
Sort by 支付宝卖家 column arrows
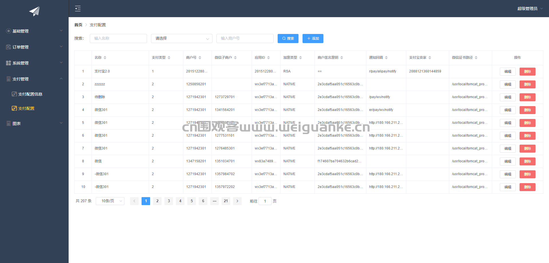coord(430,58)
